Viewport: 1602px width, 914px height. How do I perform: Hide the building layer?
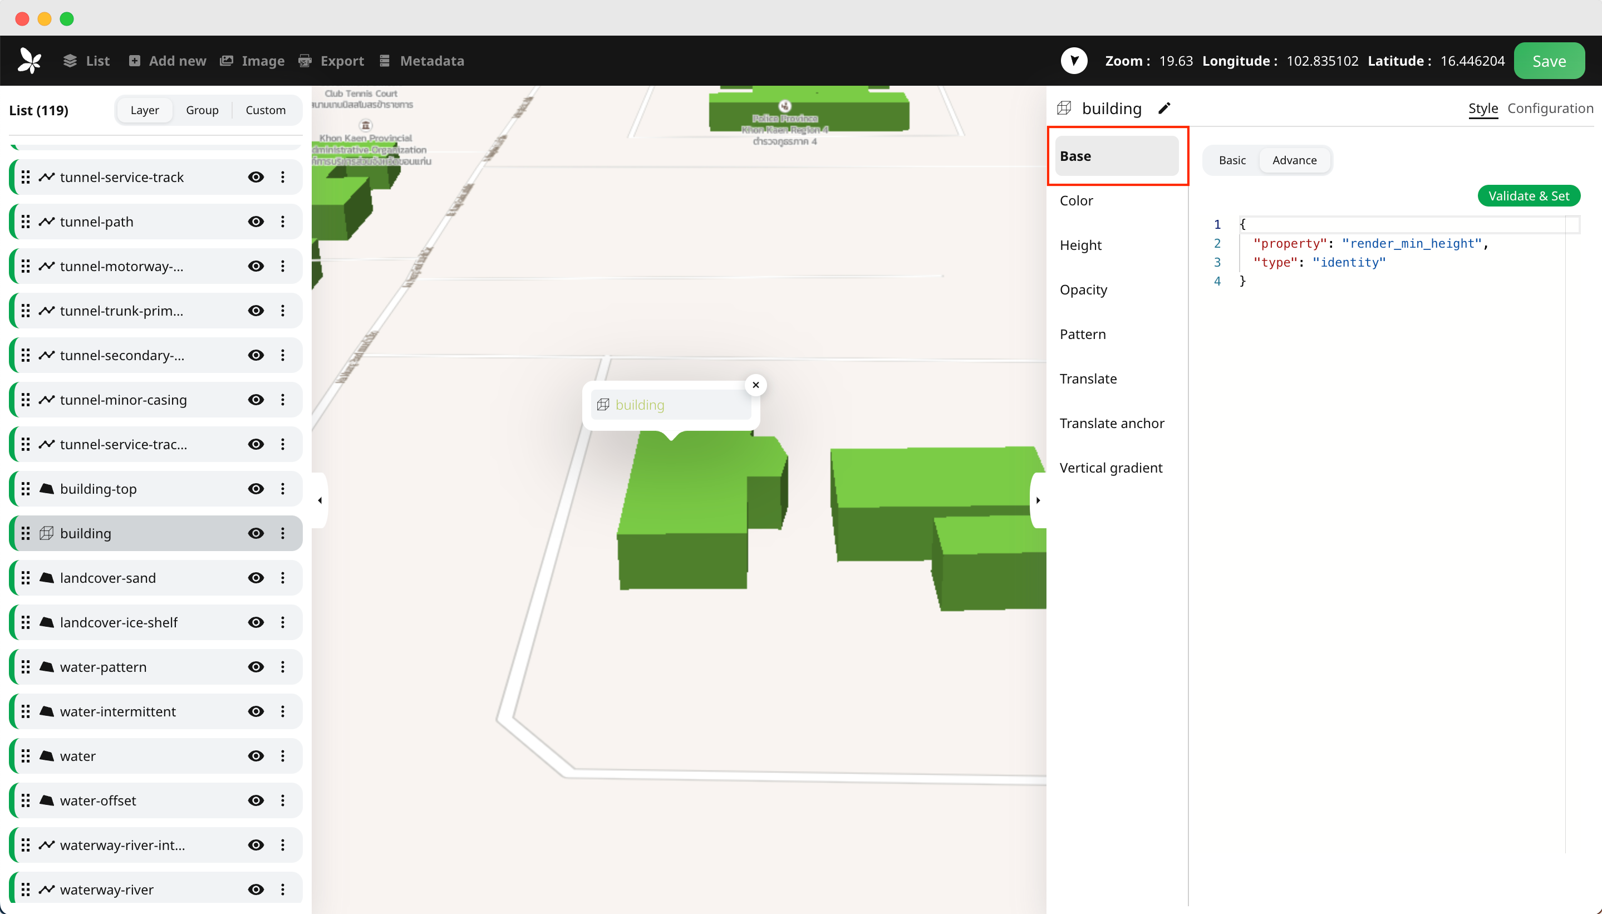(255, 534)
